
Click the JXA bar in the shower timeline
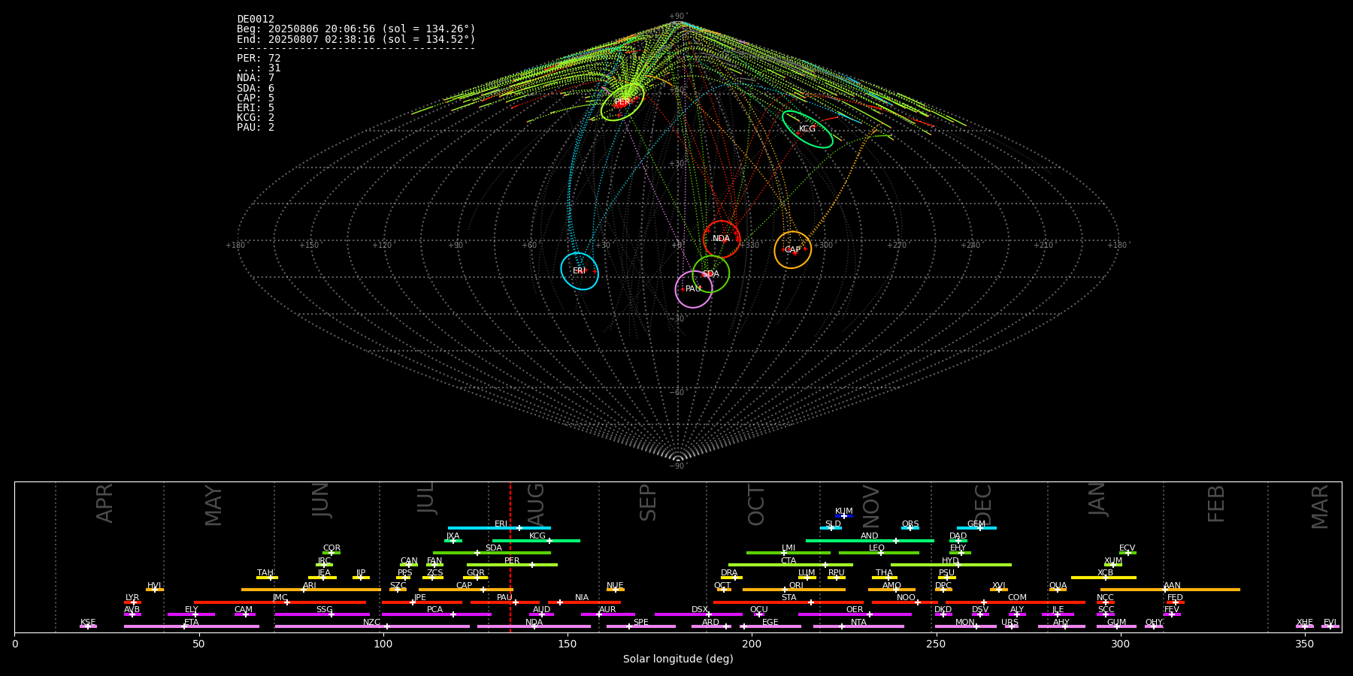click(x=453, y=541)
